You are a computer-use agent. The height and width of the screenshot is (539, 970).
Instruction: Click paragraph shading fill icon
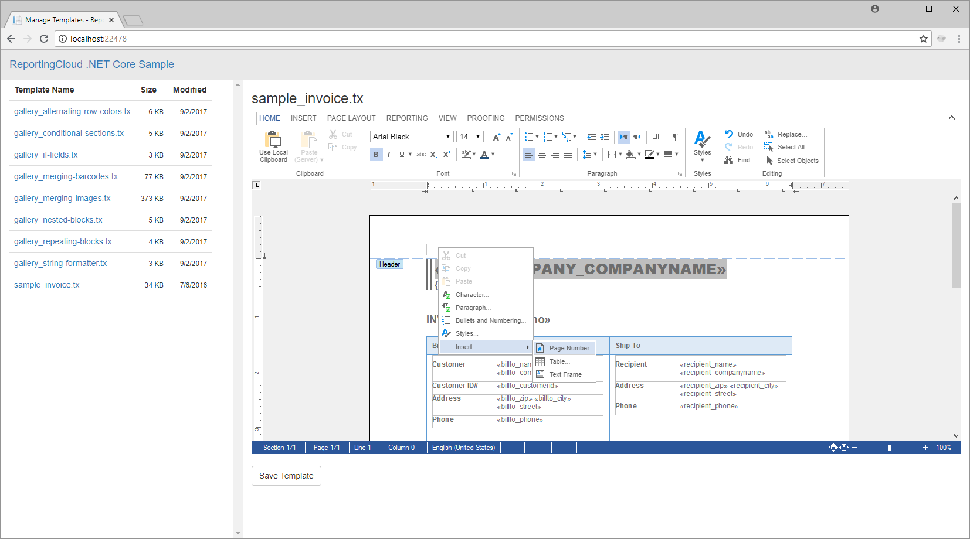(630, 155)
